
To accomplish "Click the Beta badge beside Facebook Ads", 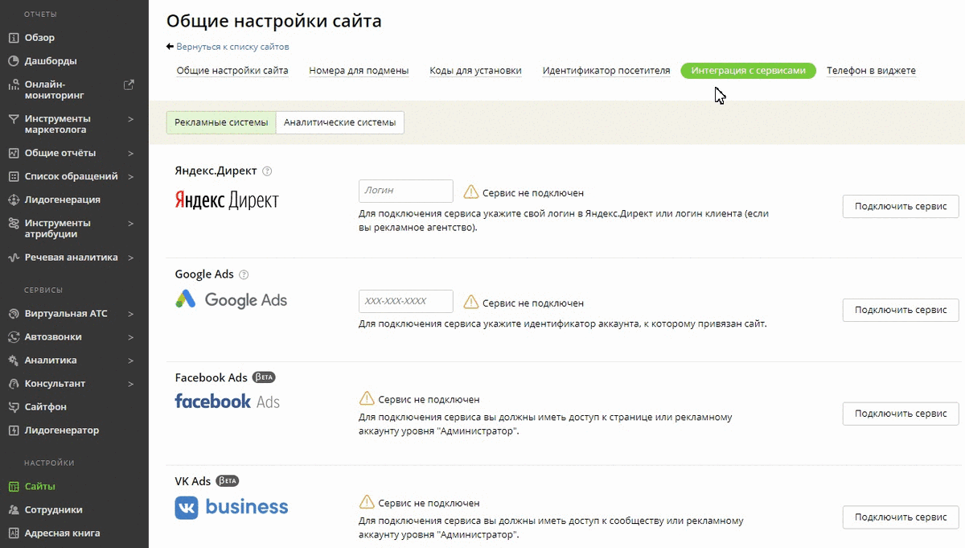I will point(265,377).
